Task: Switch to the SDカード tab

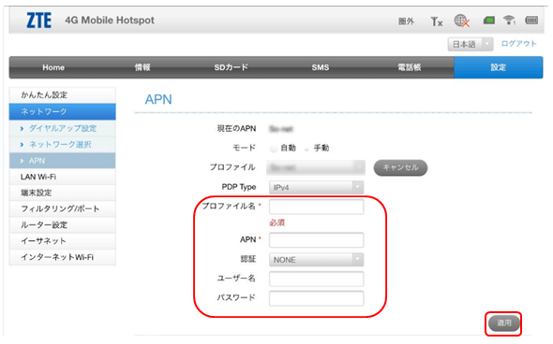Action: [231, 67]
